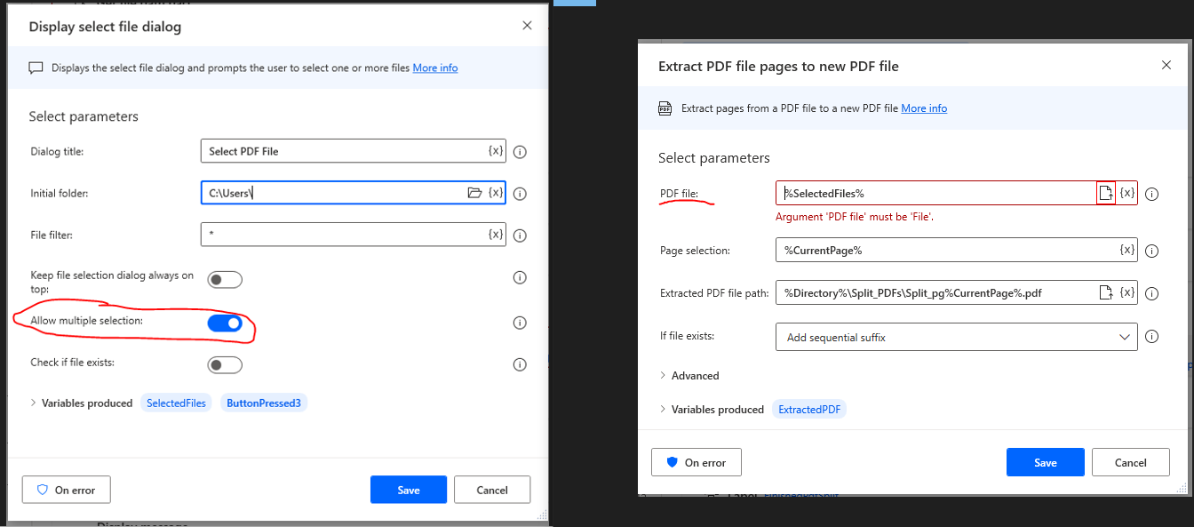The image size is (1194, 527).
Task: Insert variable in File filter field
Action: pyautogui.click(x=496, y=235)
